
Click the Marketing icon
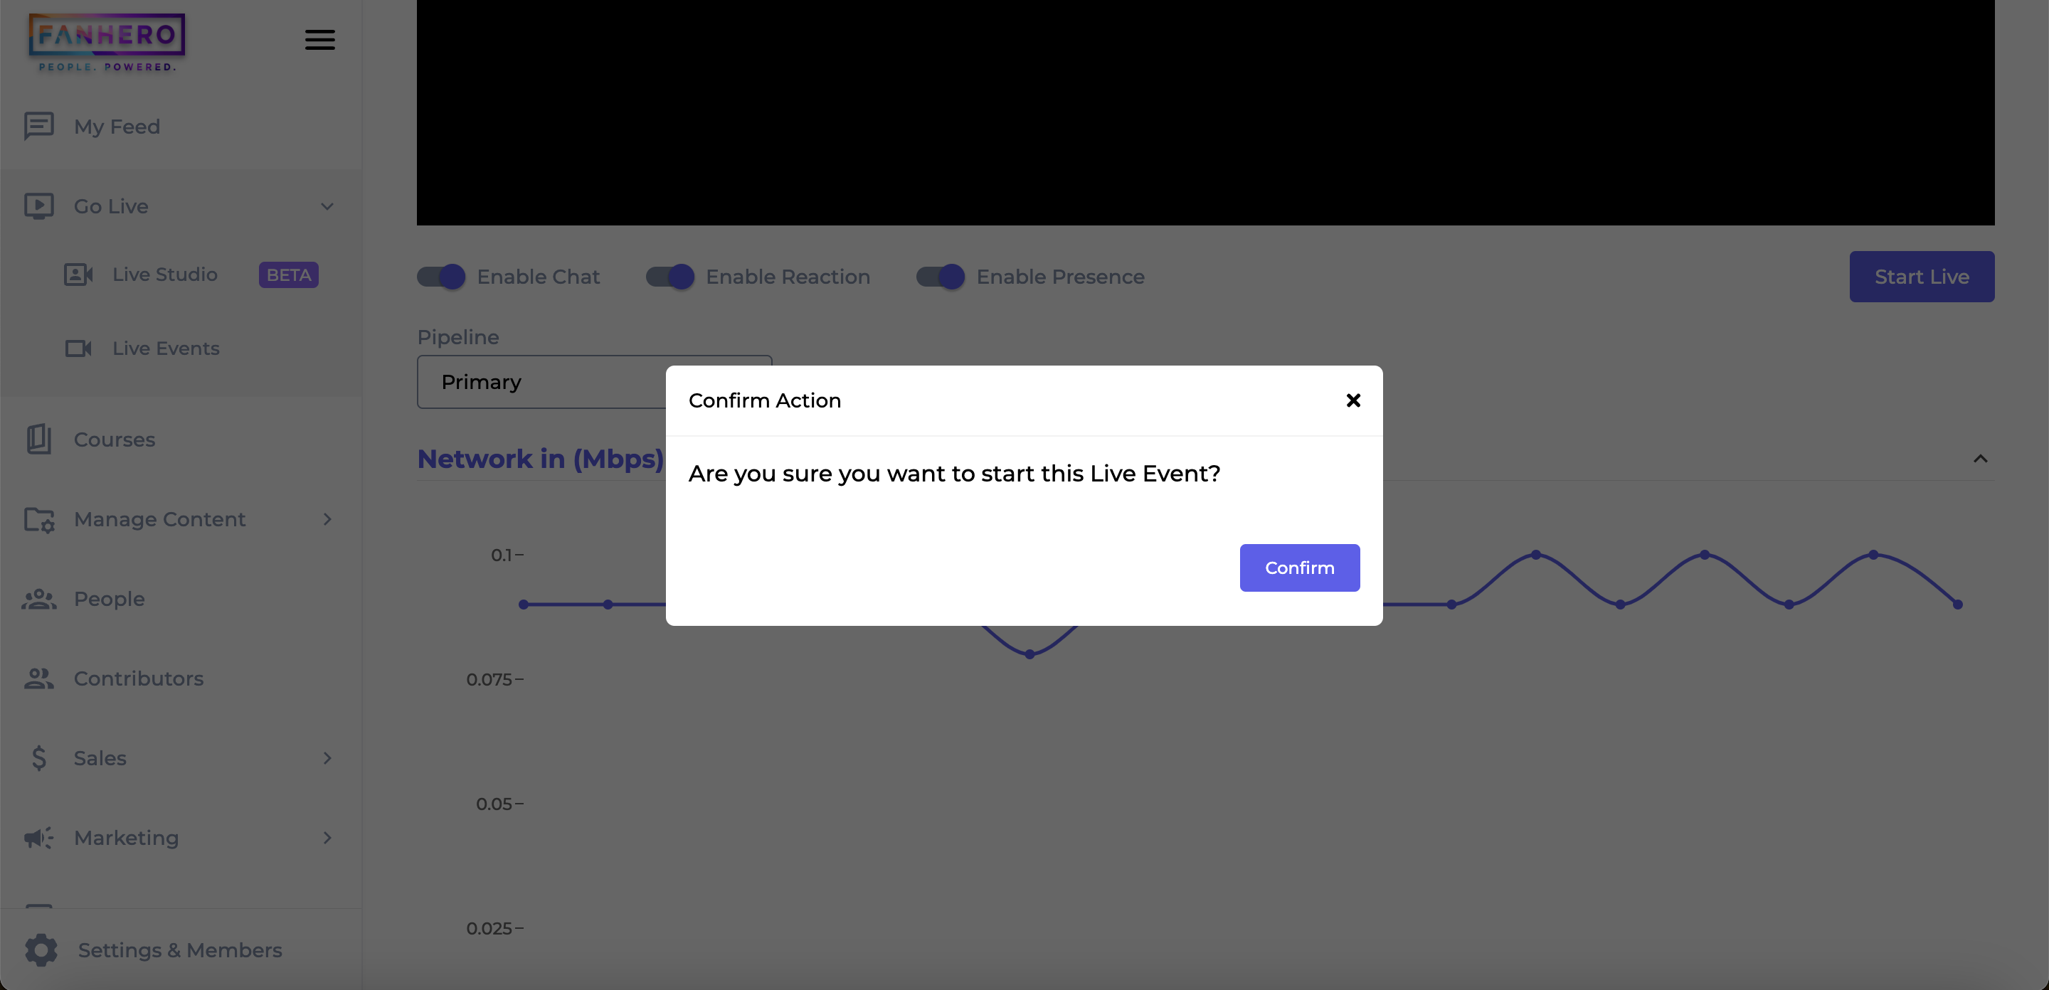click(38, 837)
